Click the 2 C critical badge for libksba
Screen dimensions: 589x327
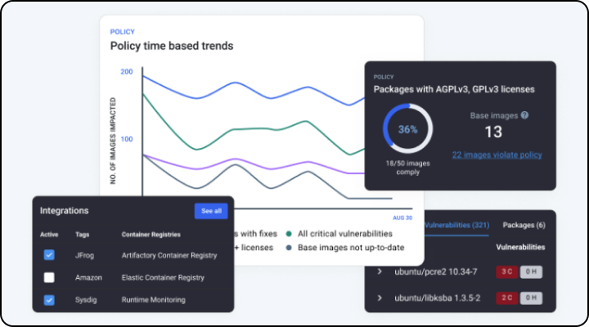point(506,298)
